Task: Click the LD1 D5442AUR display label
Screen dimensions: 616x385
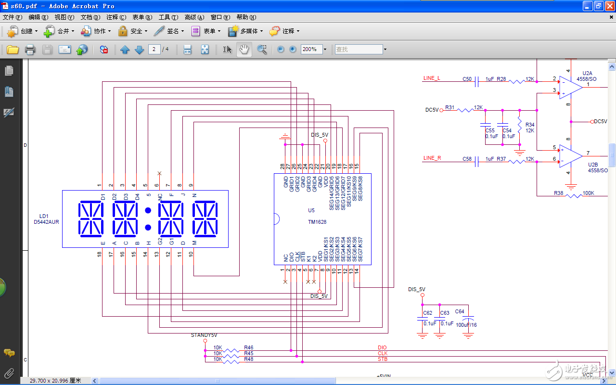Action: coord(46,219)
